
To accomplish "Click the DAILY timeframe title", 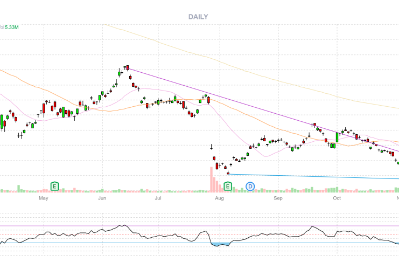I will [198, 17].
